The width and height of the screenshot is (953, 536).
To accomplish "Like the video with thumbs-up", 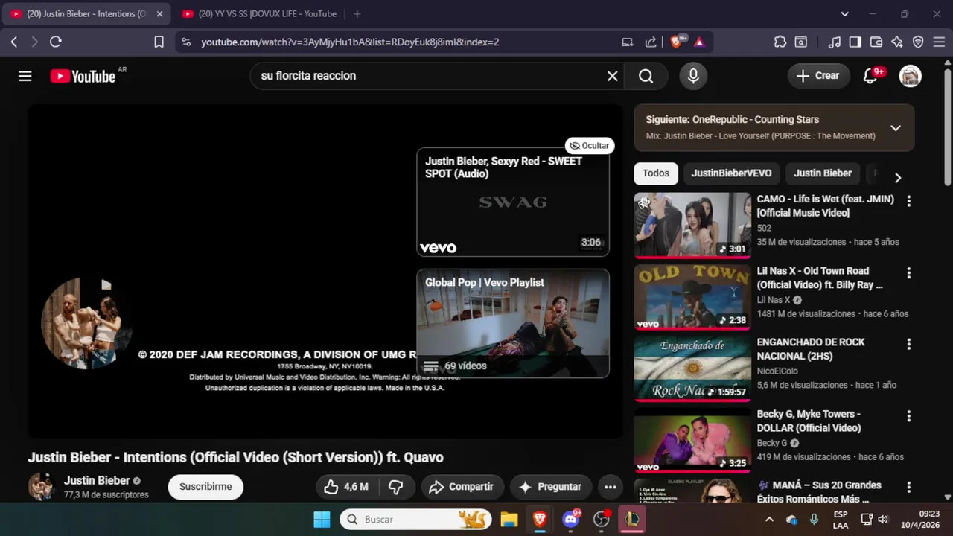I will pyautogui.click(x=347, y=487).
